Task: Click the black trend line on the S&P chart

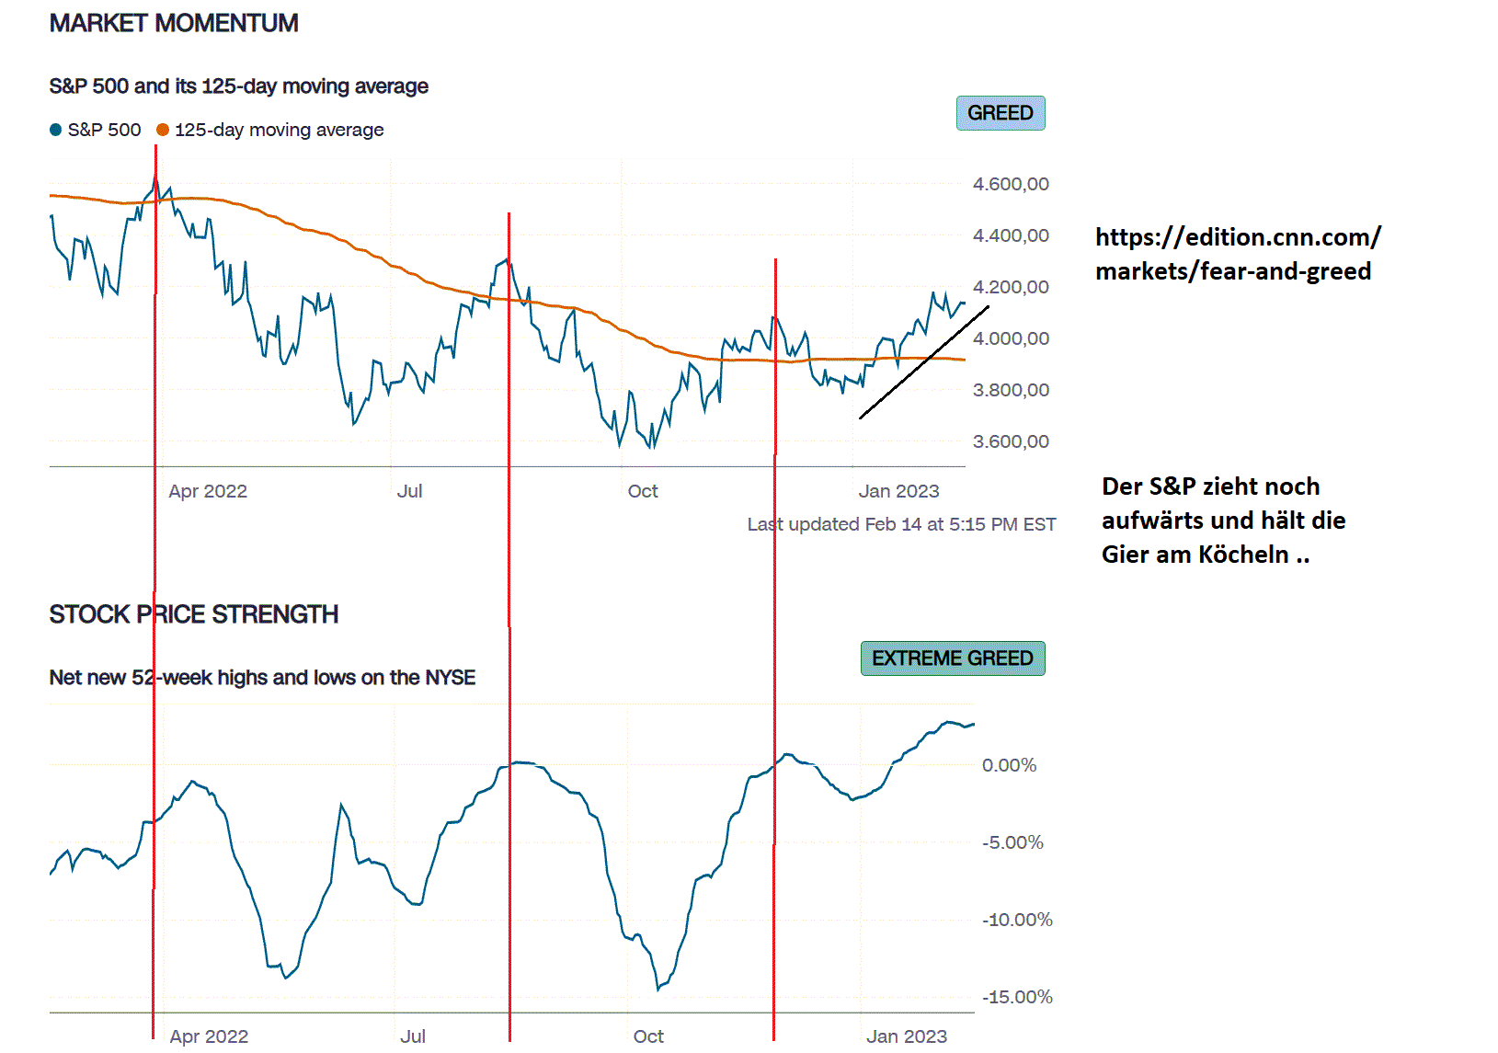Action: pos(924,361)
